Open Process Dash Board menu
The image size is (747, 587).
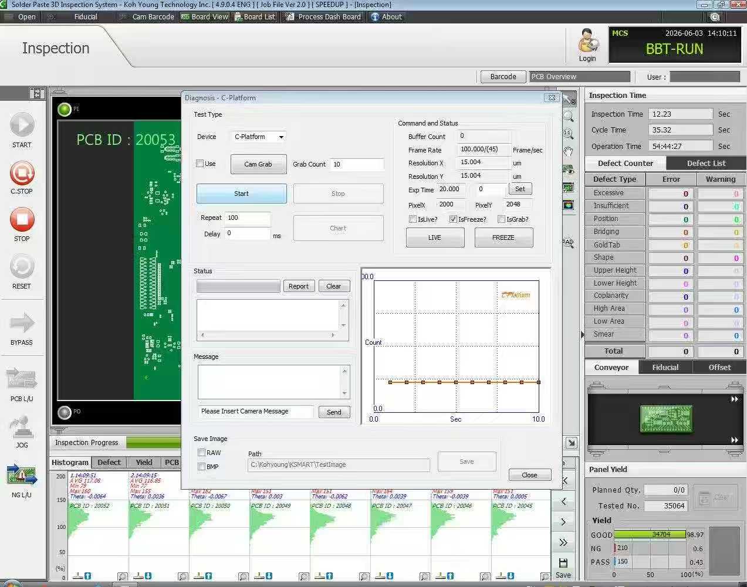[323, 17]
